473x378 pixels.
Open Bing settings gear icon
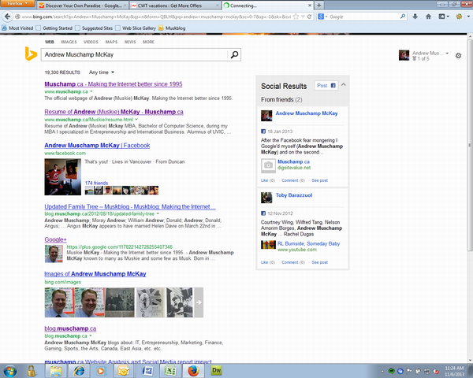(x=458, y=55)
